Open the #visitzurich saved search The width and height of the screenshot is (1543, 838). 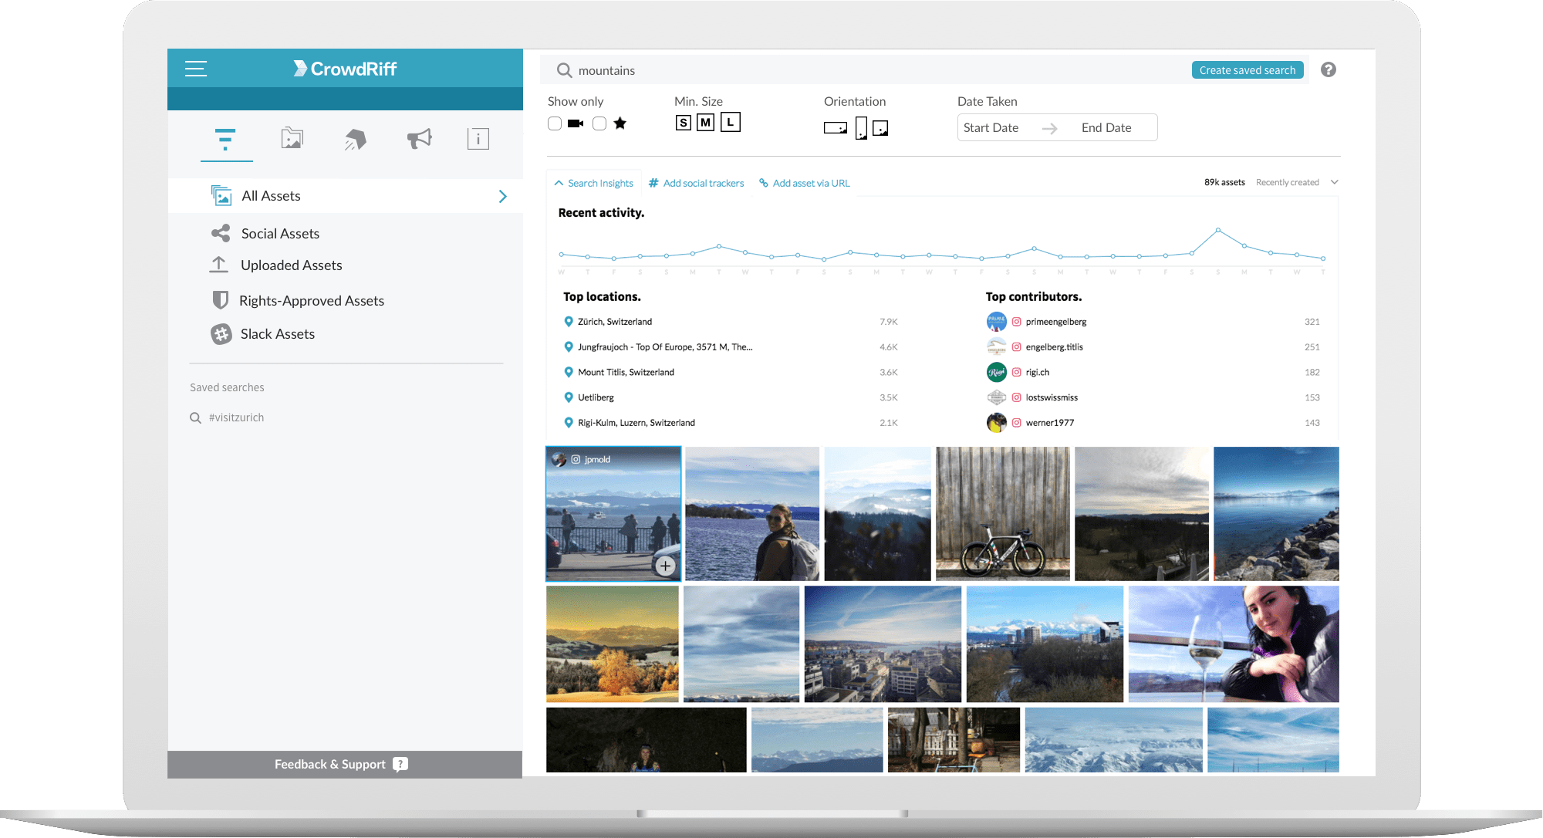tap(236, 417)
